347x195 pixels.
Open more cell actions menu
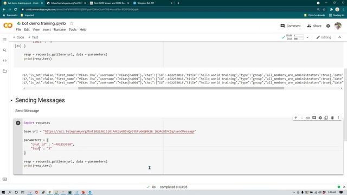pos(338,118)
